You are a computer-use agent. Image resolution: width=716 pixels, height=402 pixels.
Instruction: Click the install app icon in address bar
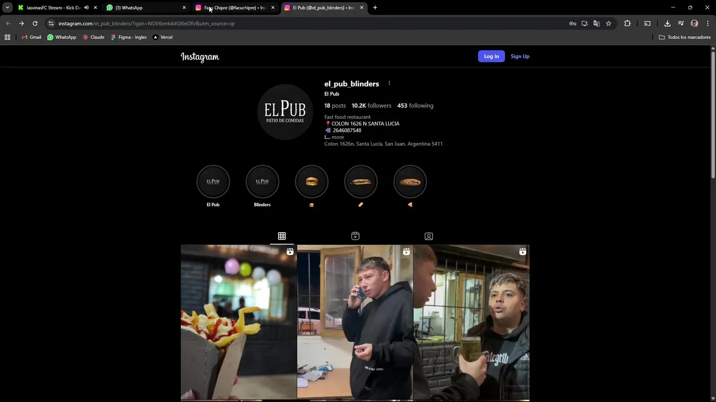(x=585, y=23)
